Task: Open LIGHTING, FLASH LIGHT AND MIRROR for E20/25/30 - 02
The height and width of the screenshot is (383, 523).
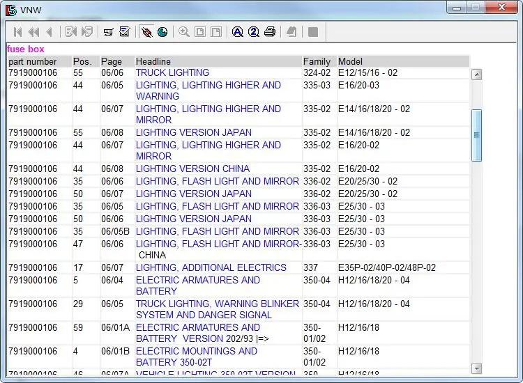Action: tap(217, 181)
